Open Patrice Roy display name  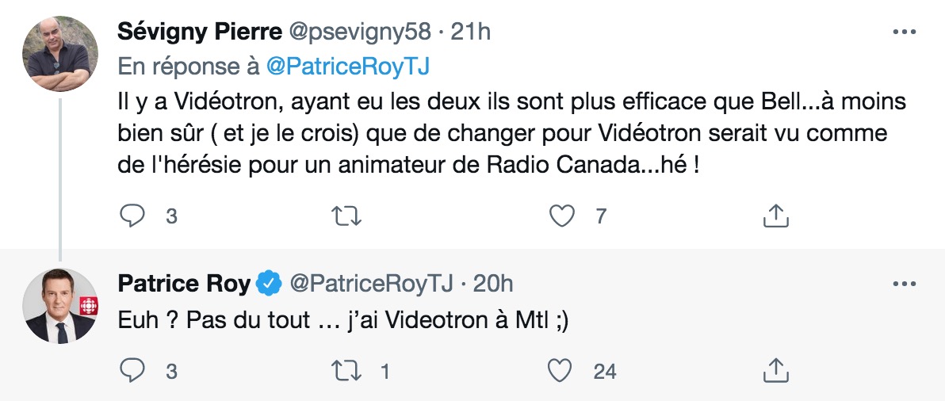pos(184,283)
